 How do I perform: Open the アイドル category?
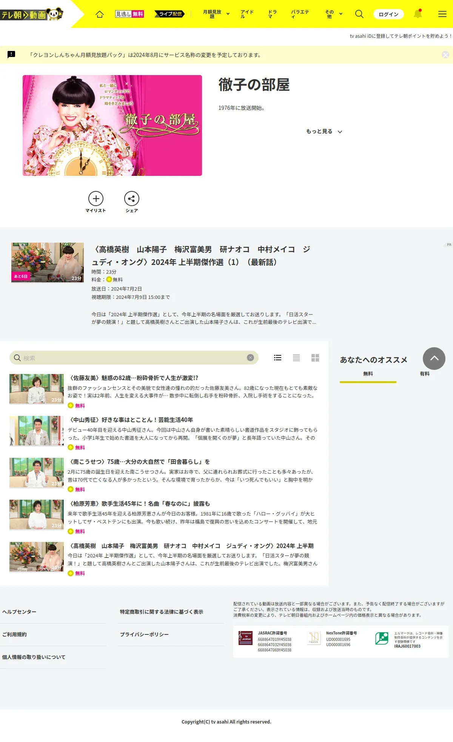(x=247, y=14)
